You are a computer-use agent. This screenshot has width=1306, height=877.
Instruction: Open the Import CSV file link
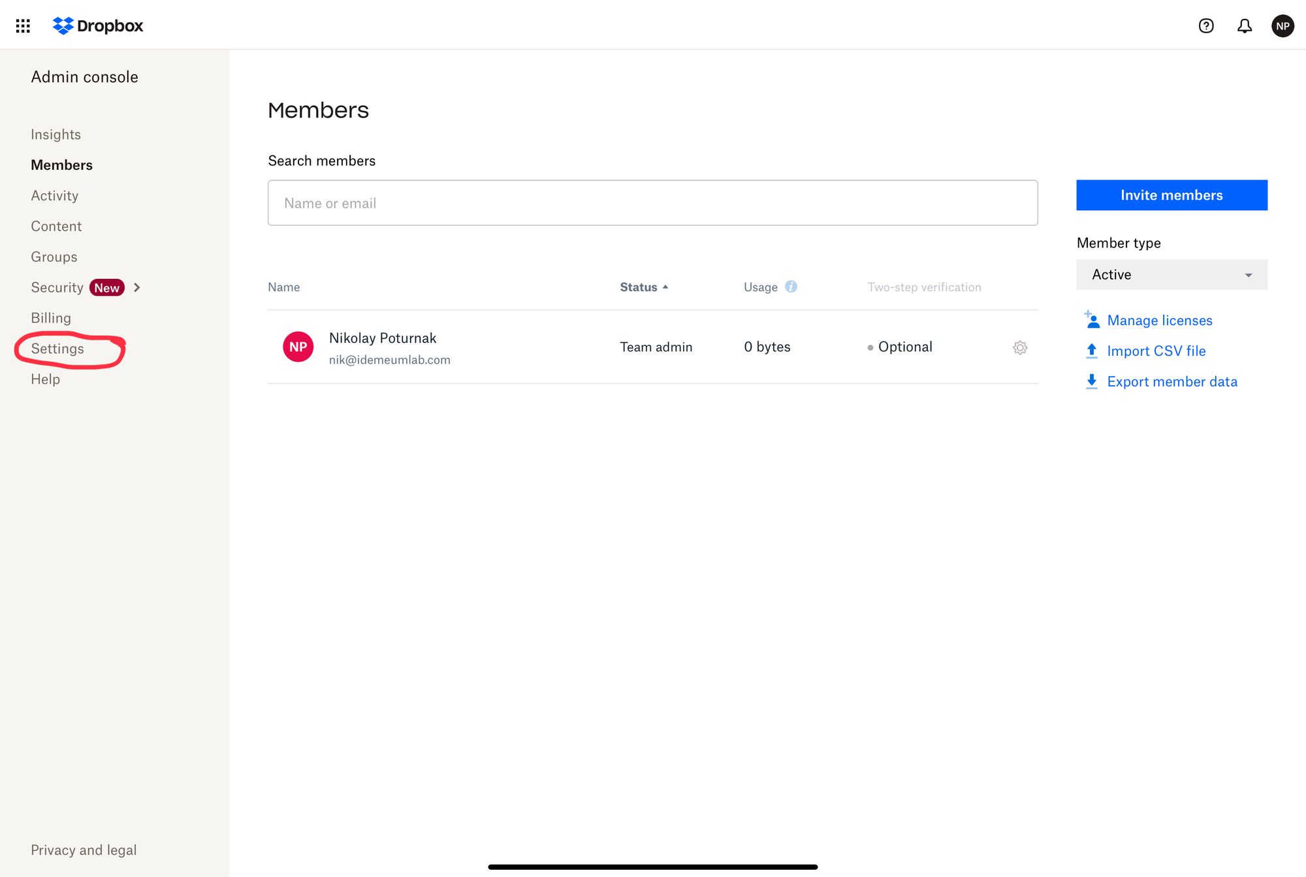pos(1156,351)
